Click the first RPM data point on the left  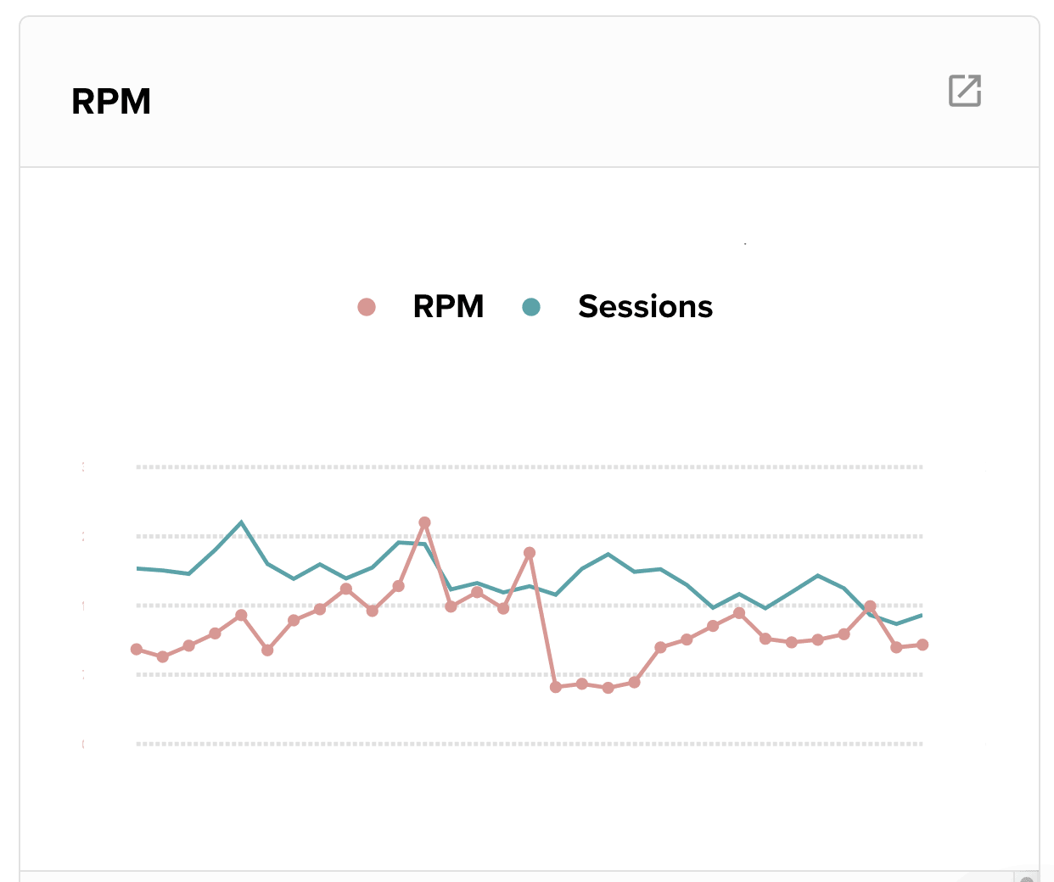[136, 650]
